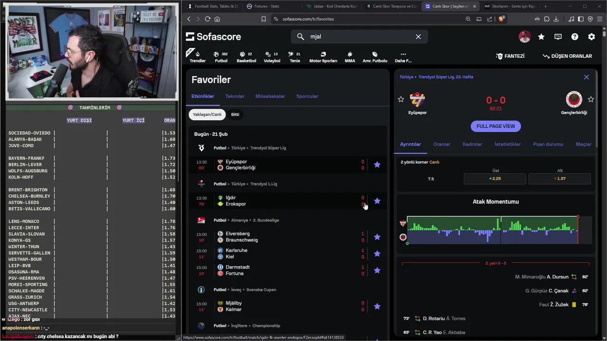The width and height of the screenshot is (607, 341).
Task: Select the Tenis sport category
Action: (294, 57)
